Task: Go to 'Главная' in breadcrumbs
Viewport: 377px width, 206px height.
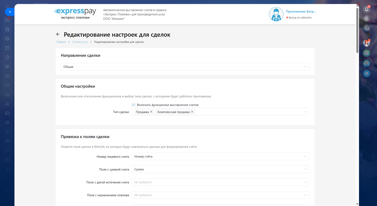Action: [61, 42]
